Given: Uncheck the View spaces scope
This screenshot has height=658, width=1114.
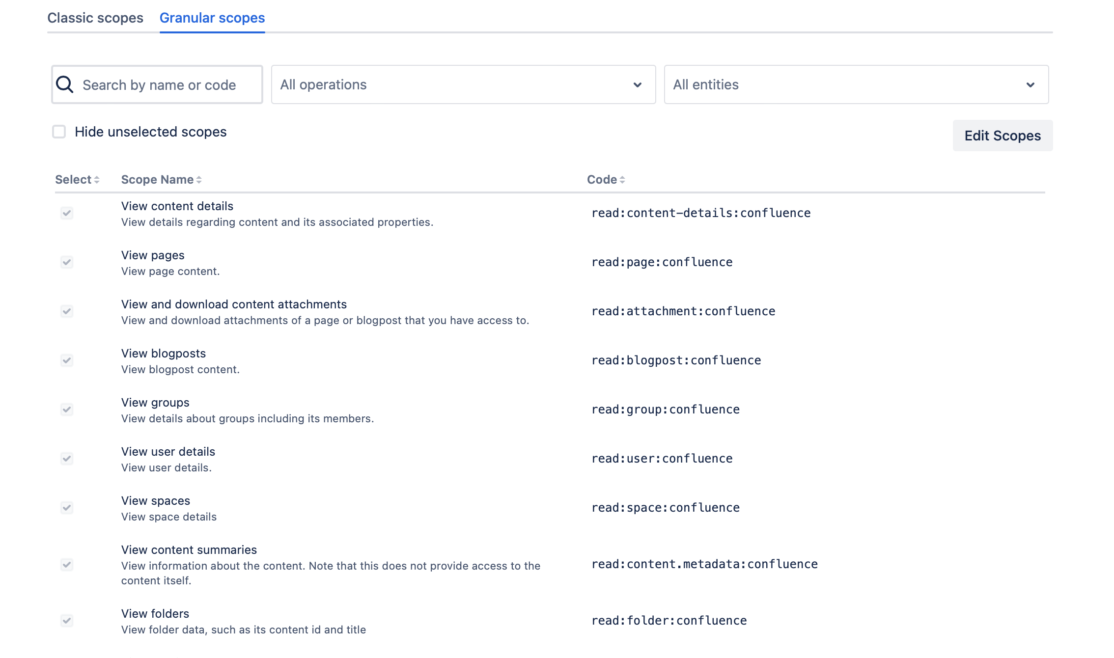Looking at the screenshot, I should (x=67, y=508).
